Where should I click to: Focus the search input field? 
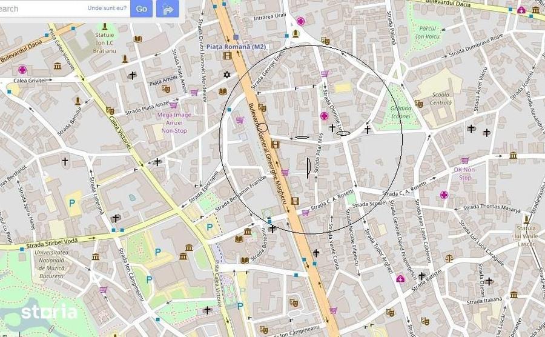coord(42,8)
